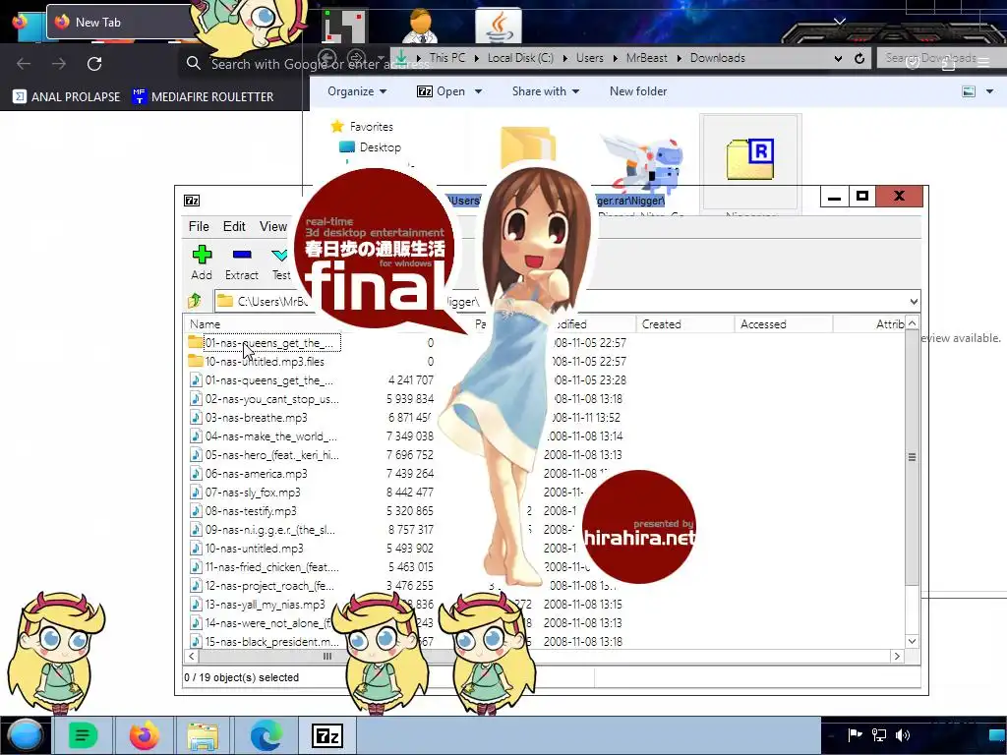
Task: Select file 06-nas-america.mp3
Action: 256,473
